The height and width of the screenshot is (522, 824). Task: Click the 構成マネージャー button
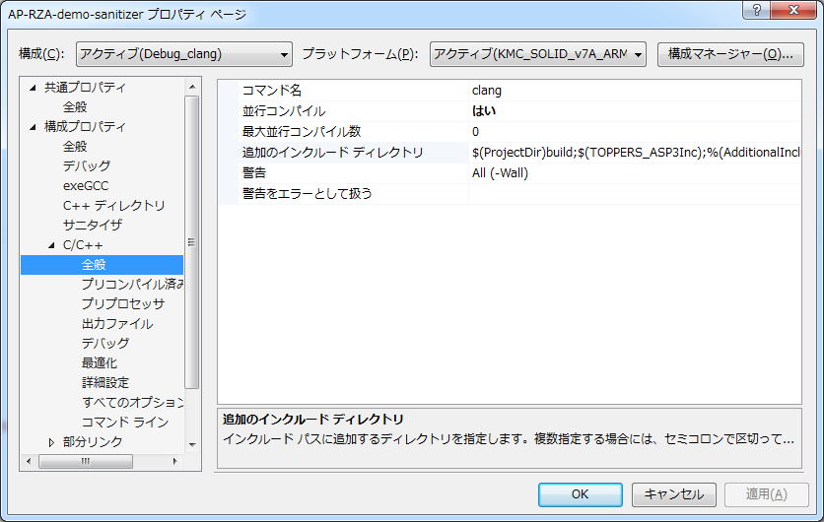730,53
